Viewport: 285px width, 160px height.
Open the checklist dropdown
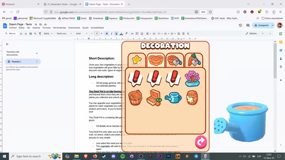click(160, 33)
